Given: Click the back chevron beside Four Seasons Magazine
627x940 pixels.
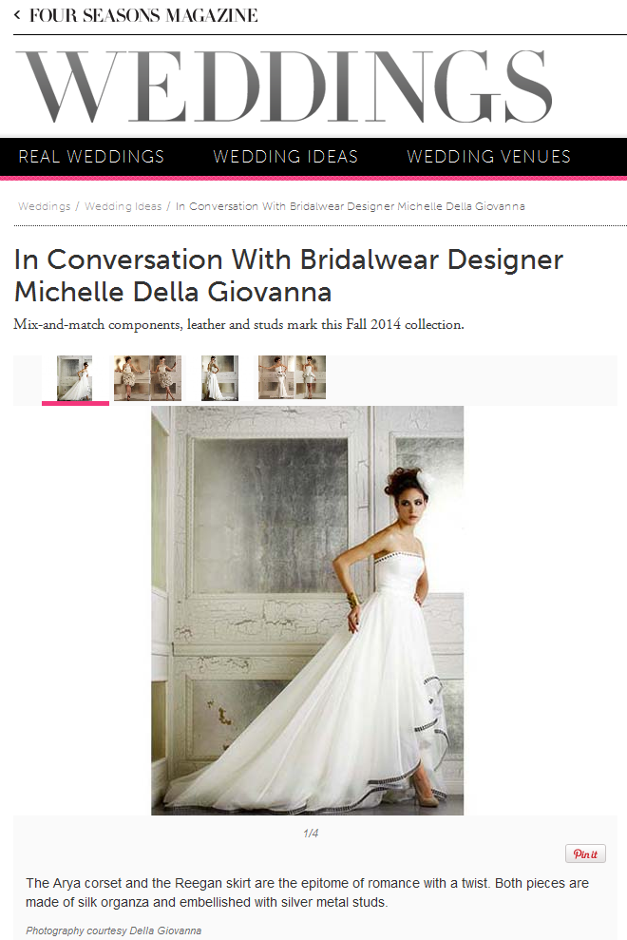Looking at the screenshot, I should click(x=17, y=15).
